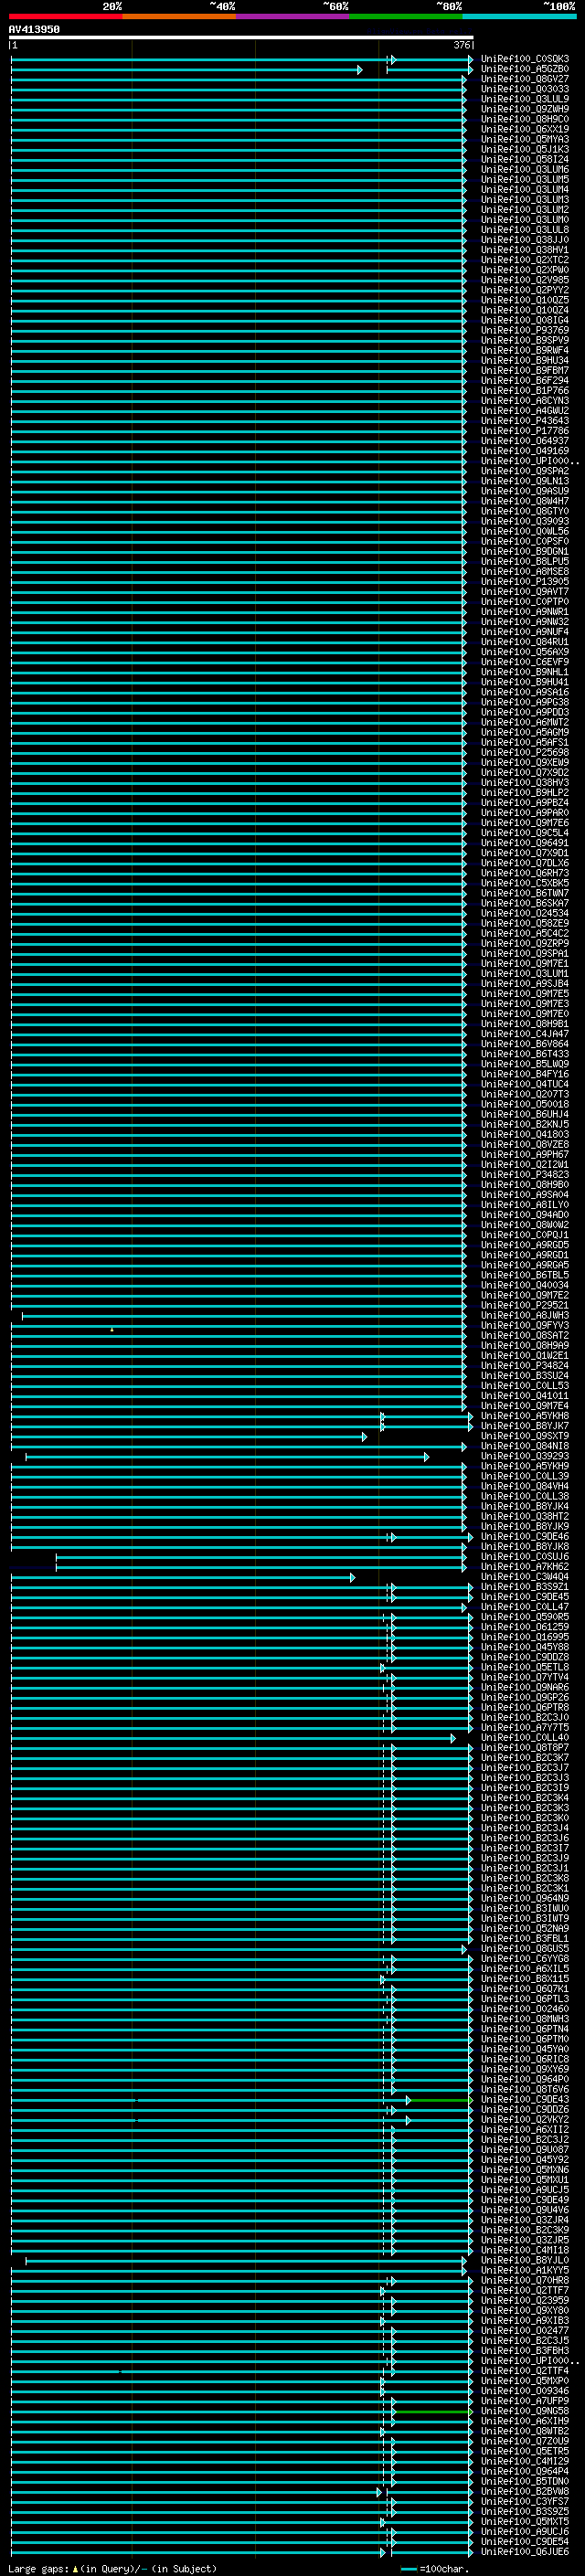Select hit label UniRef100_Q38HT2

point(525,1516)
